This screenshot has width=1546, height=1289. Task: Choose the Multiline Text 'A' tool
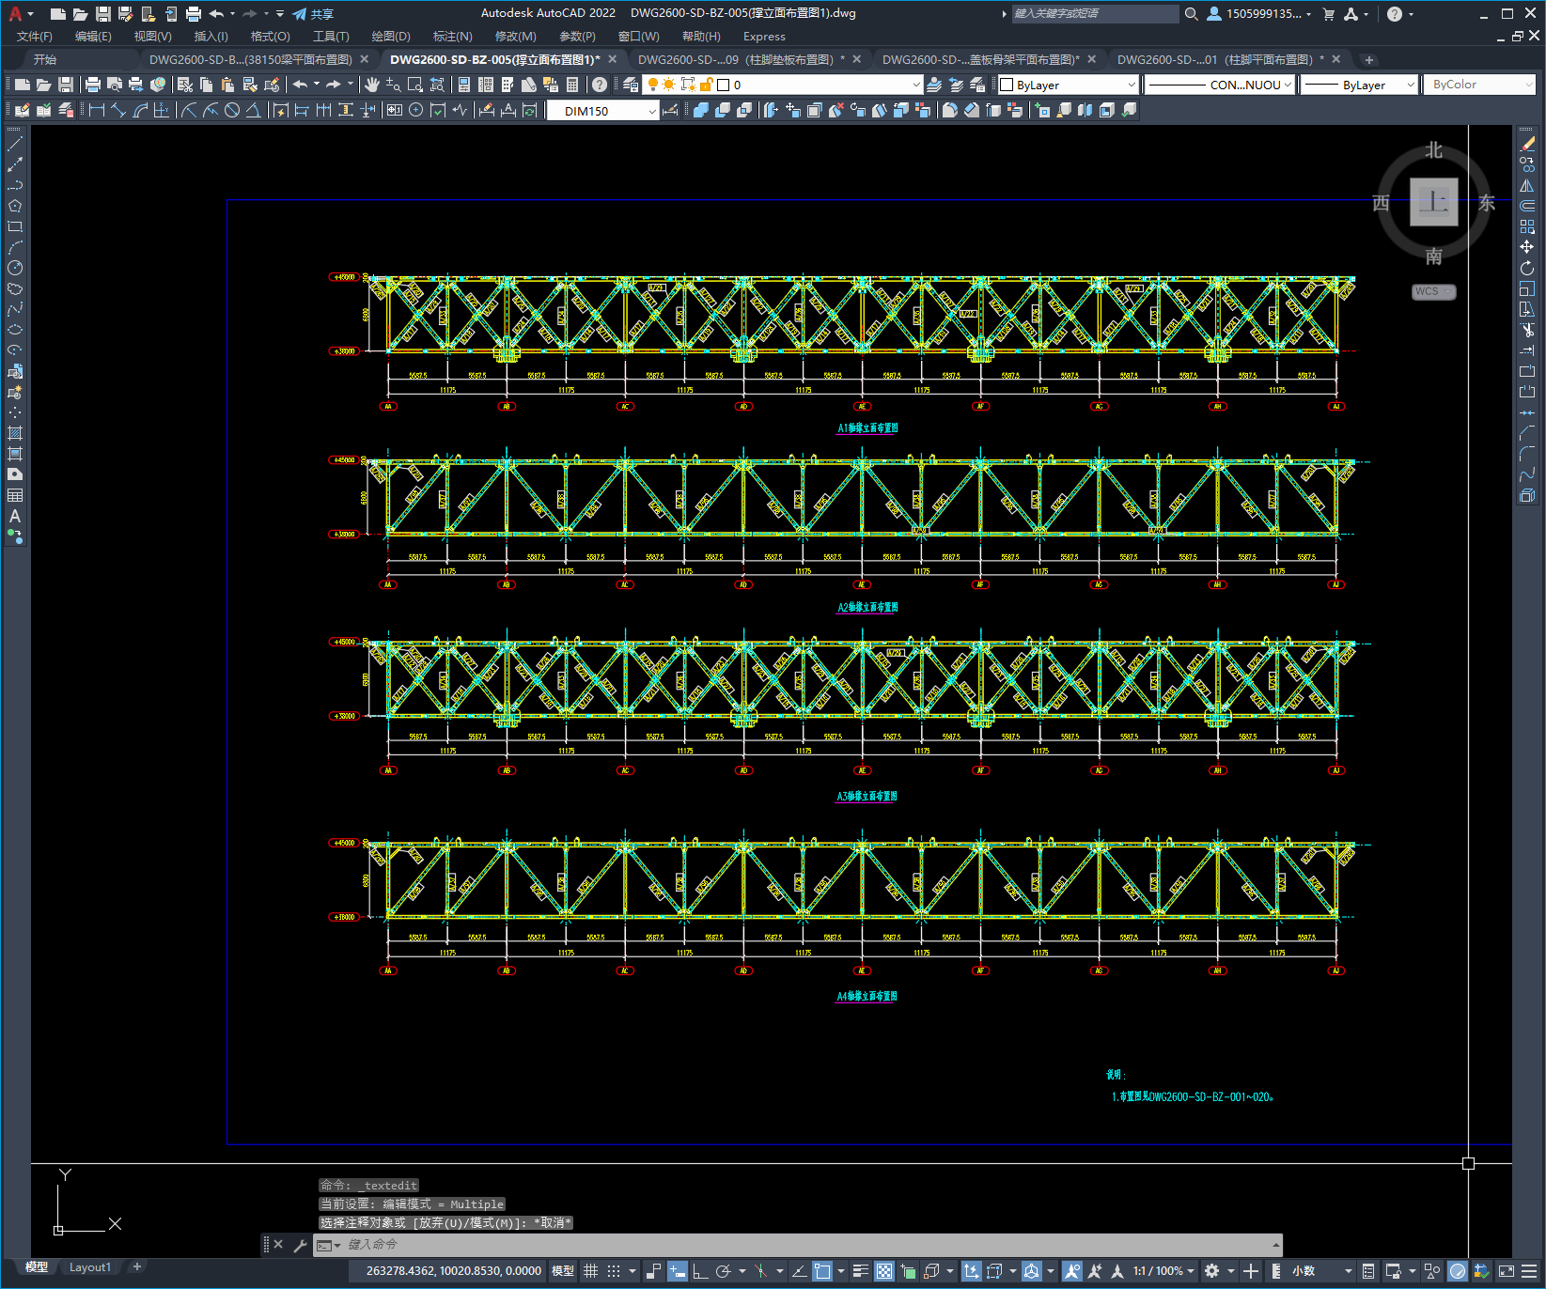[15, 516]
